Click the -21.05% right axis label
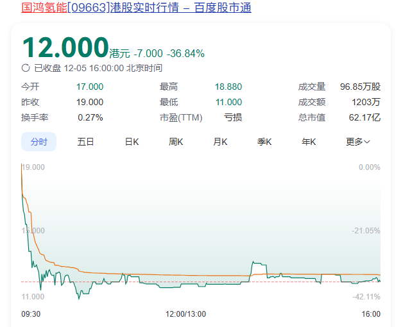The image size is (419, 327). tap(365, 231)
